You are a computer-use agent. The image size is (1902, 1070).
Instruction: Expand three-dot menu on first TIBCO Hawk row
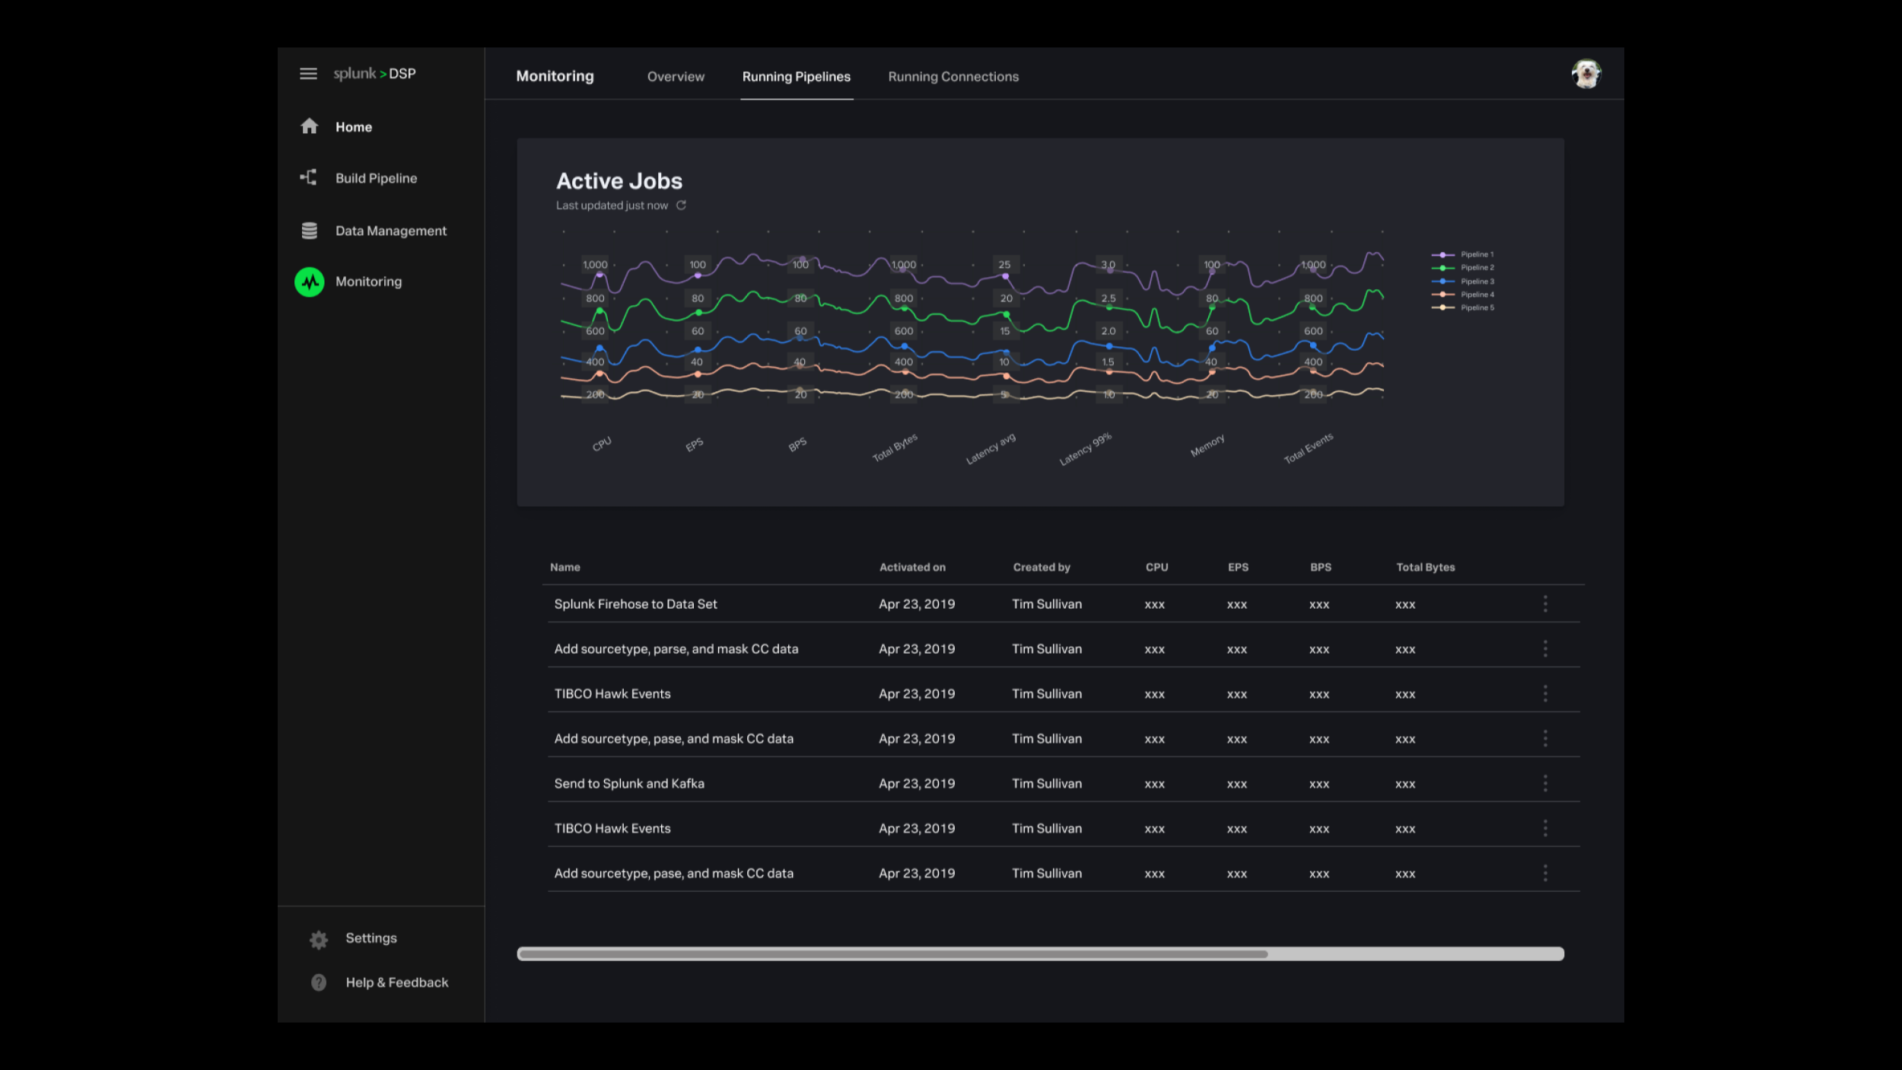click(1545, 694)
